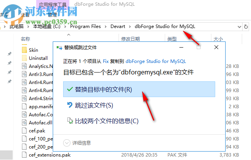251x160 pixels.
Task: Select the Autofac.Co file icon
Action: (x=24, y=114)
